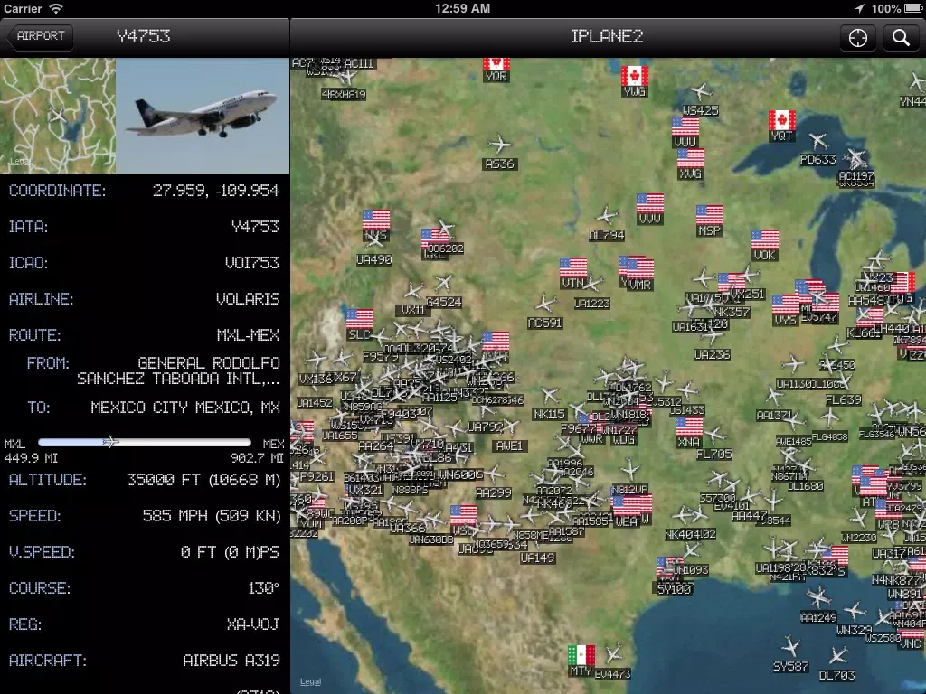
Task: Select the YWG Canadian airport flag
Action: click(x=634, y=76)
